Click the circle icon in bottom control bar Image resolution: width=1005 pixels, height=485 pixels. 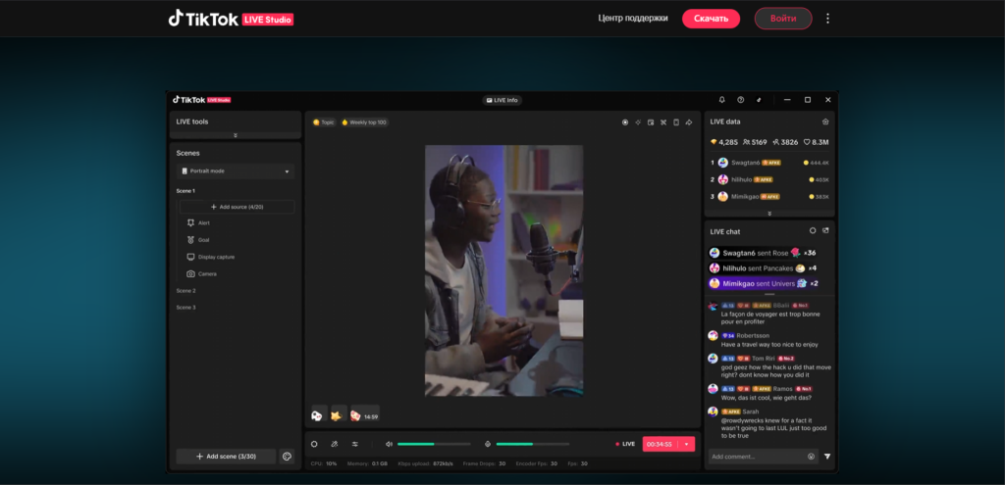pos(314,444)
